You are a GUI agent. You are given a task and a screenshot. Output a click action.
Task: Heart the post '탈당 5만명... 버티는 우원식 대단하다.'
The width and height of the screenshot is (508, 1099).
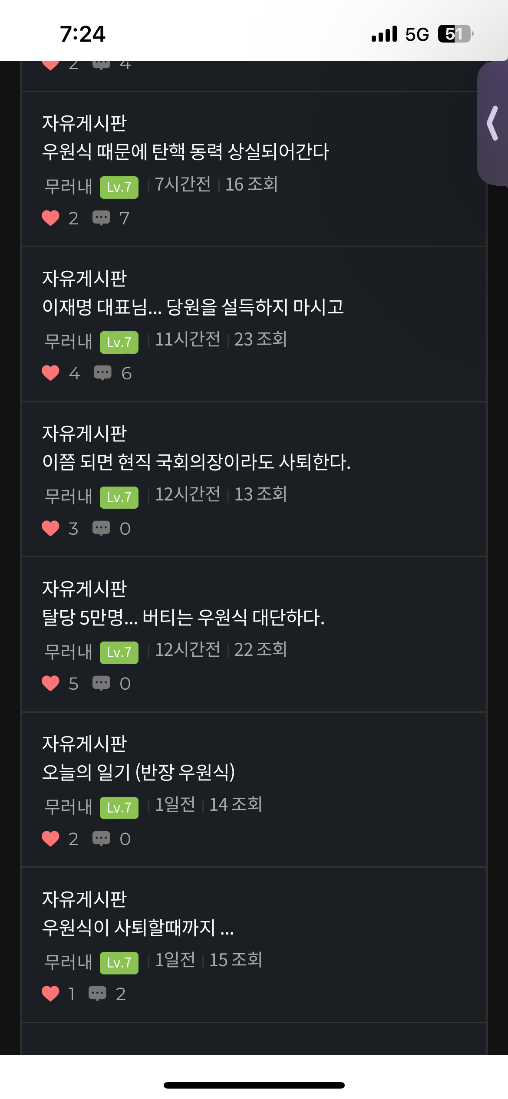(50, 683)
